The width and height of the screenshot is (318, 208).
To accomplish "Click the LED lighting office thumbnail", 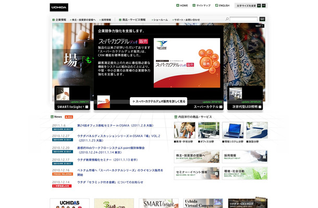I will [x=236, y=94].
